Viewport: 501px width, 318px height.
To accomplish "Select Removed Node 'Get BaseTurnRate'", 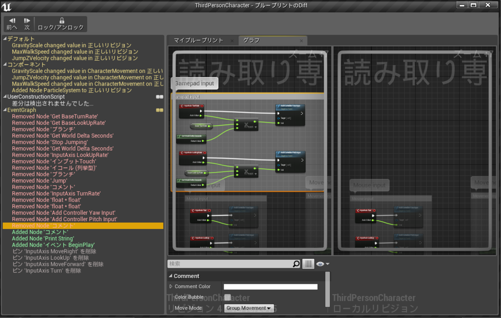I will pyautogui.click(x=55, y=116).
